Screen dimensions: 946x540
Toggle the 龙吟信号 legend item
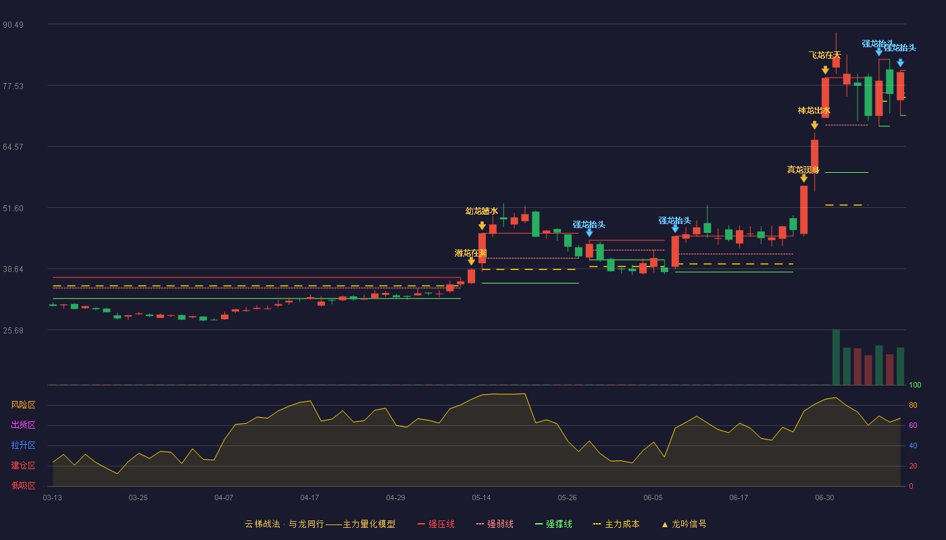[683, 524]
